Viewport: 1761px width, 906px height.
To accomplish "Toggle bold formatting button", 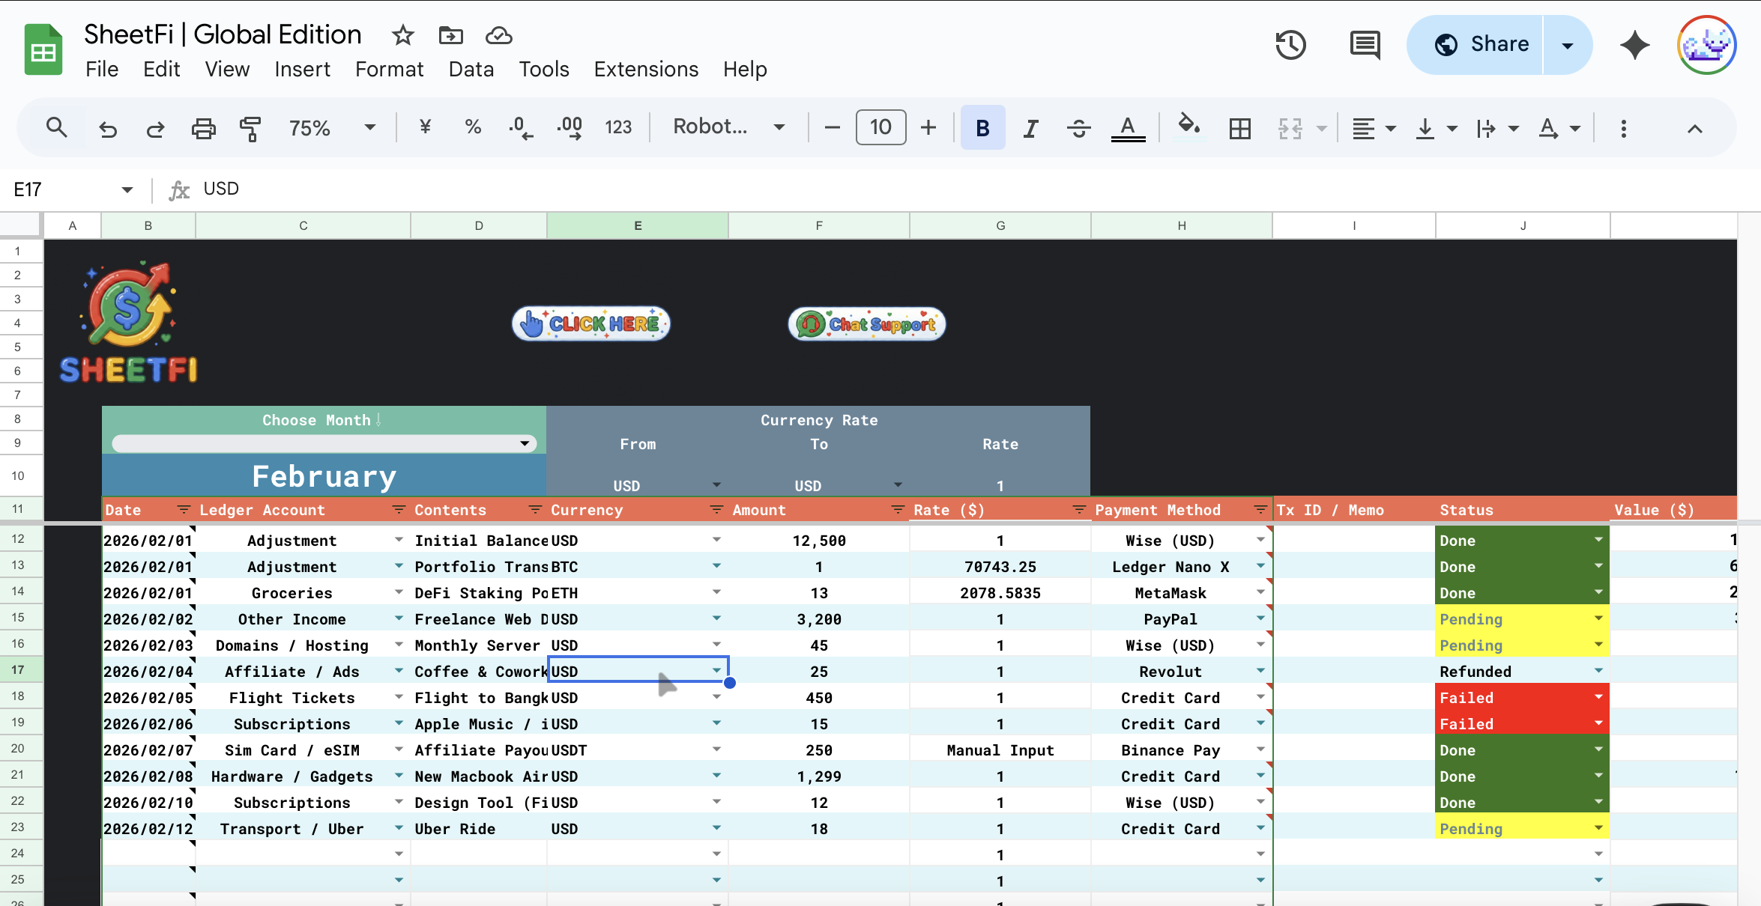I will (982, 128).
